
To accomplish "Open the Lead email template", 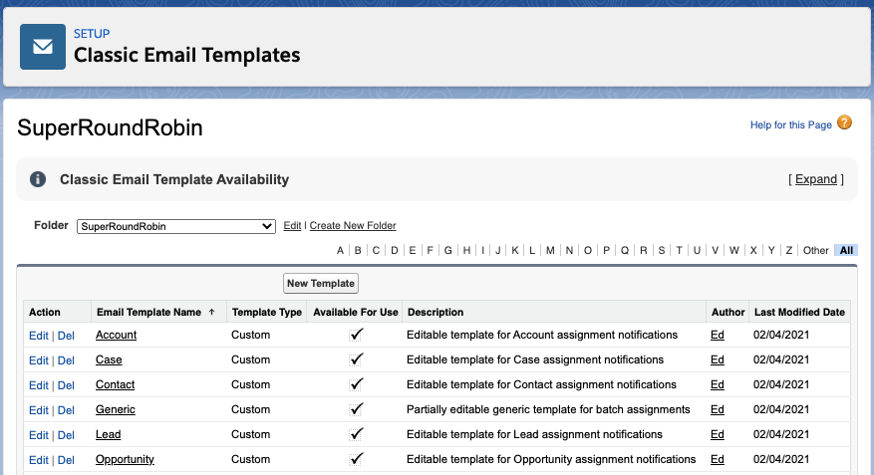I will [109, 434].
